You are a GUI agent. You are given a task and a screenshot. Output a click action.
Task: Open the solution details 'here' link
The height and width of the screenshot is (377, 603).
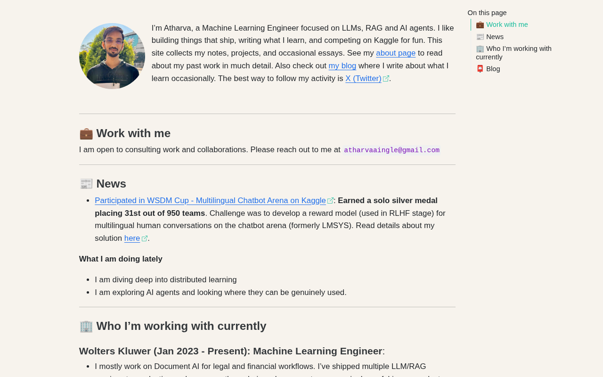(132, 238)
